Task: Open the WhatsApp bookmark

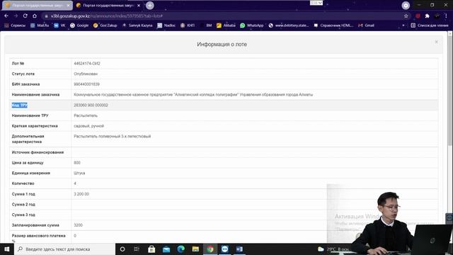Action: click(252, 25)
